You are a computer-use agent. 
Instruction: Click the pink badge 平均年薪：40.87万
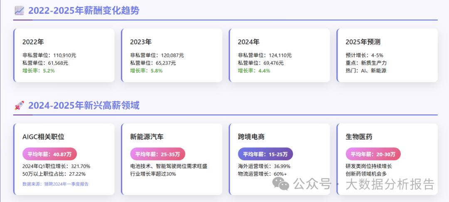[x=49, y=154]
